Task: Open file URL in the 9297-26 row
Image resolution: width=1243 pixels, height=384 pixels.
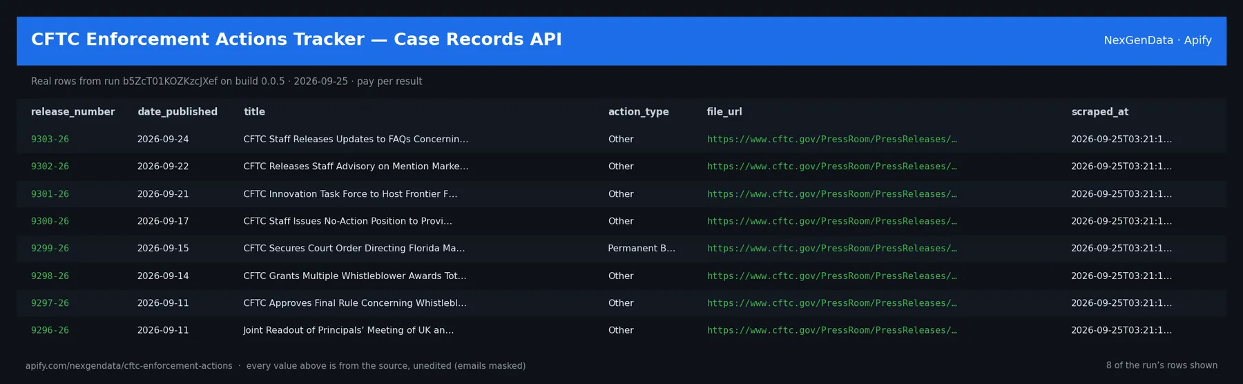Action: [831, 303]
